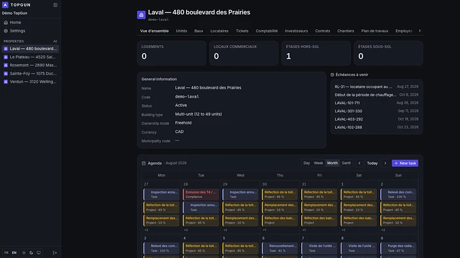Open the Comptabilité tab
The image size is (460, 258).
[267, 31]
